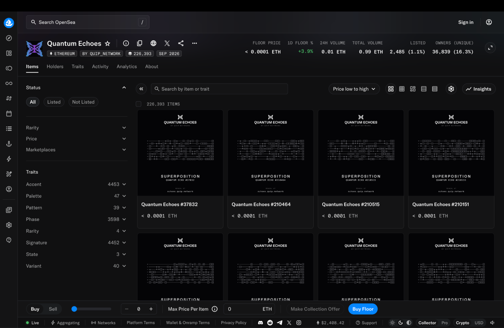Go to the Items tab
Viewport: 504px width, 328px height.
(x=32, y=66)
